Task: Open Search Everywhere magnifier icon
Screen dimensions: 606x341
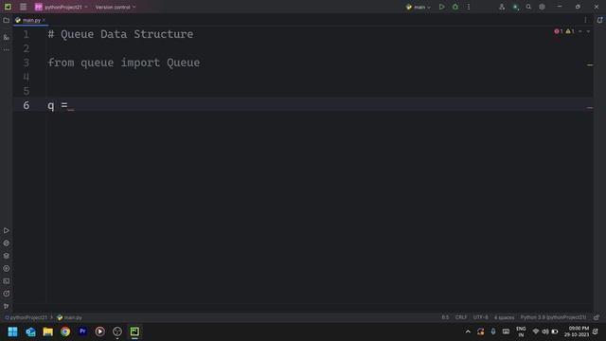Action: tap(528, 7)
